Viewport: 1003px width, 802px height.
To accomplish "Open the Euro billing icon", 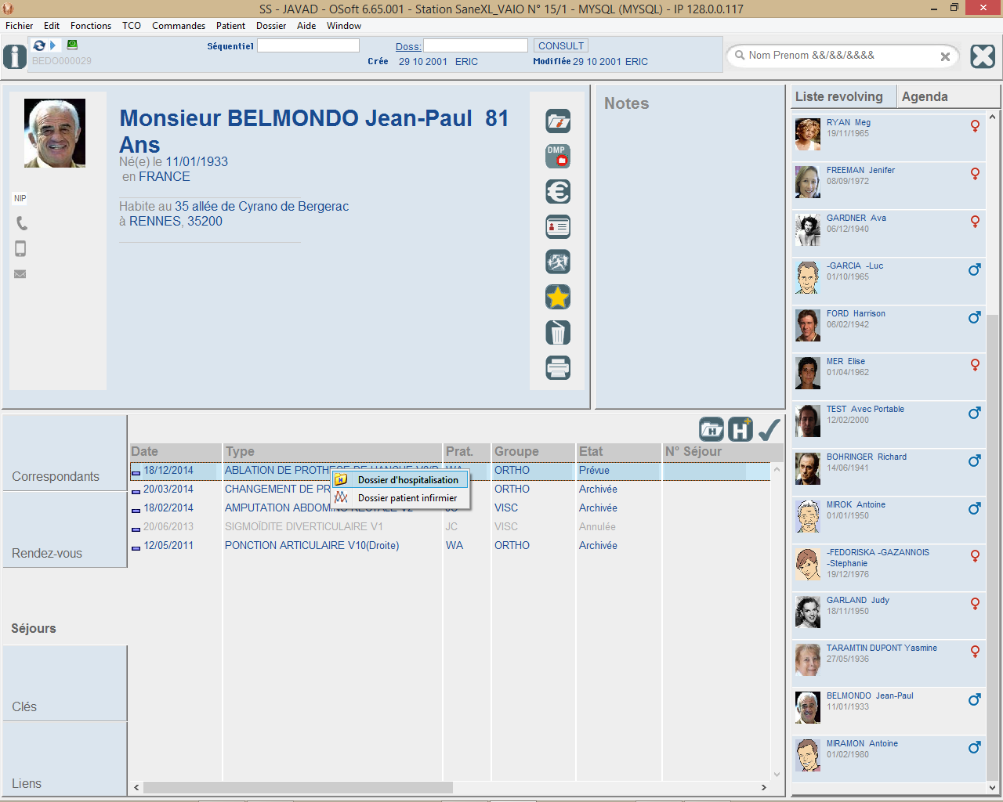I will pos(558,192).
